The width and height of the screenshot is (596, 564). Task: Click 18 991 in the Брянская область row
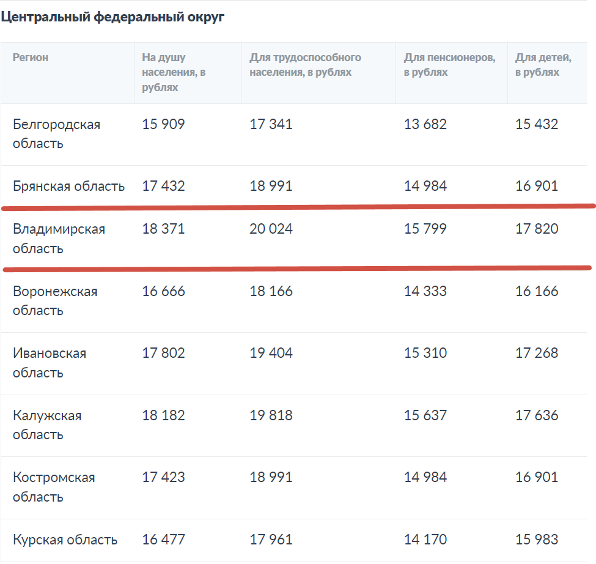(271, 186)
